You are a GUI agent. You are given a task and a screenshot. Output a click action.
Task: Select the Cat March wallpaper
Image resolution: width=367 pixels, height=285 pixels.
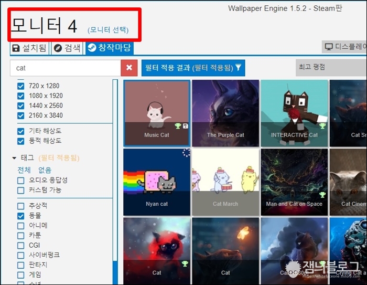[225, 182]
